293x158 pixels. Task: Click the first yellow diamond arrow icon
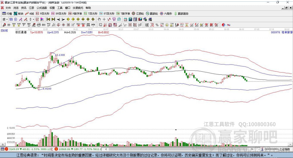[x=68, y=19]
